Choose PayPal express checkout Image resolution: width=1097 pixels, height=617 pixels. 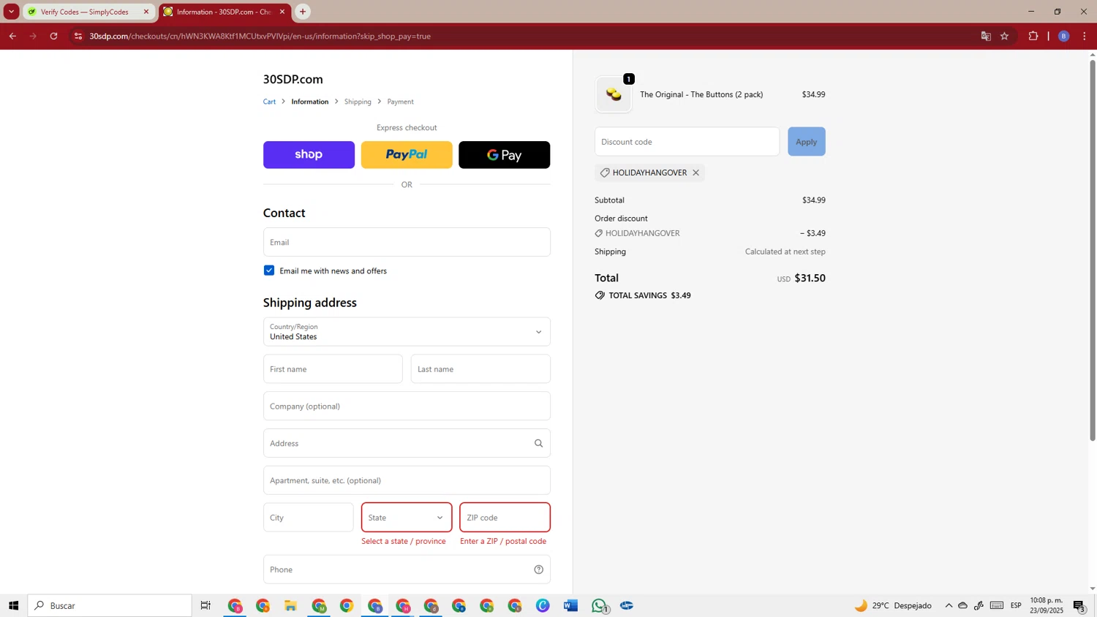click(407, 155)
